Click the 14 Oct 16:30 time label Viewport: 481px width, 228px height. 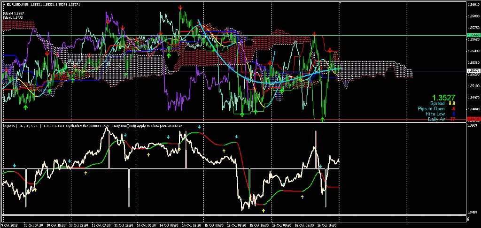tap(193, 225)
